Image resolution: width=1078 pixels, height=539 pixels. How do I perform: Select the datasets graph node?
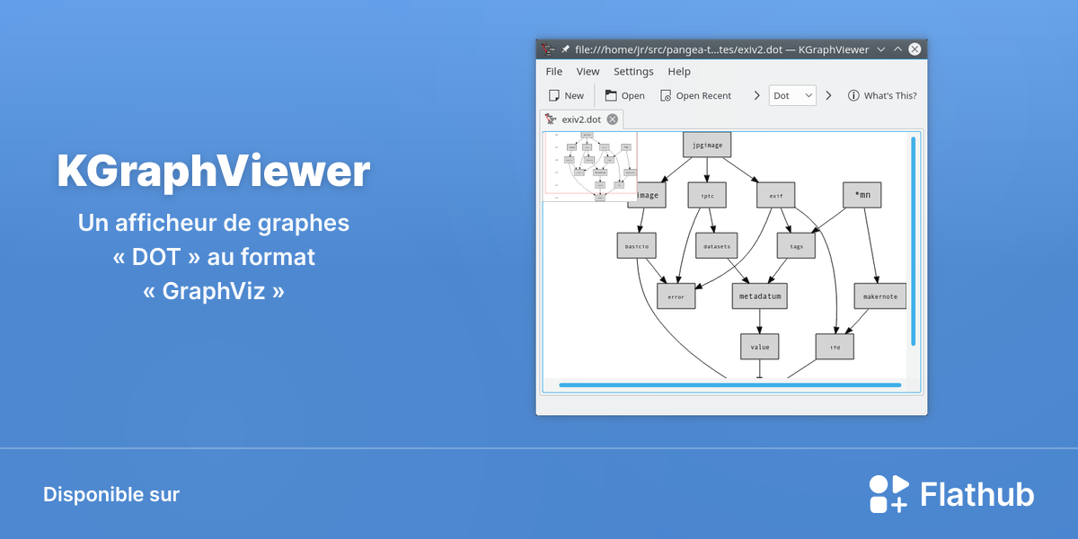(x=716, y=245)
